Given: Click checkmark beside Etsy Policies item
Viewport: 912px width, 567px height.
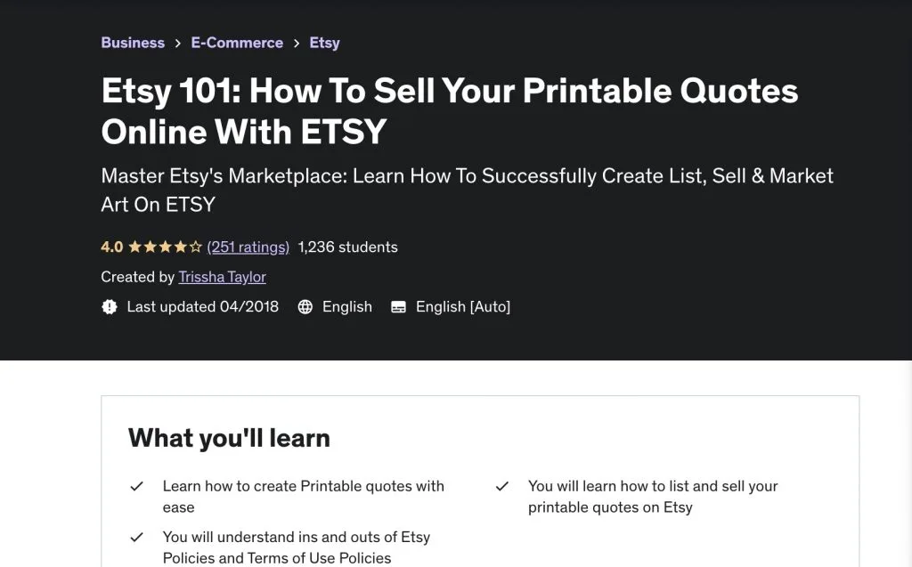Looking at the screenshot, I should click(136, 538).
